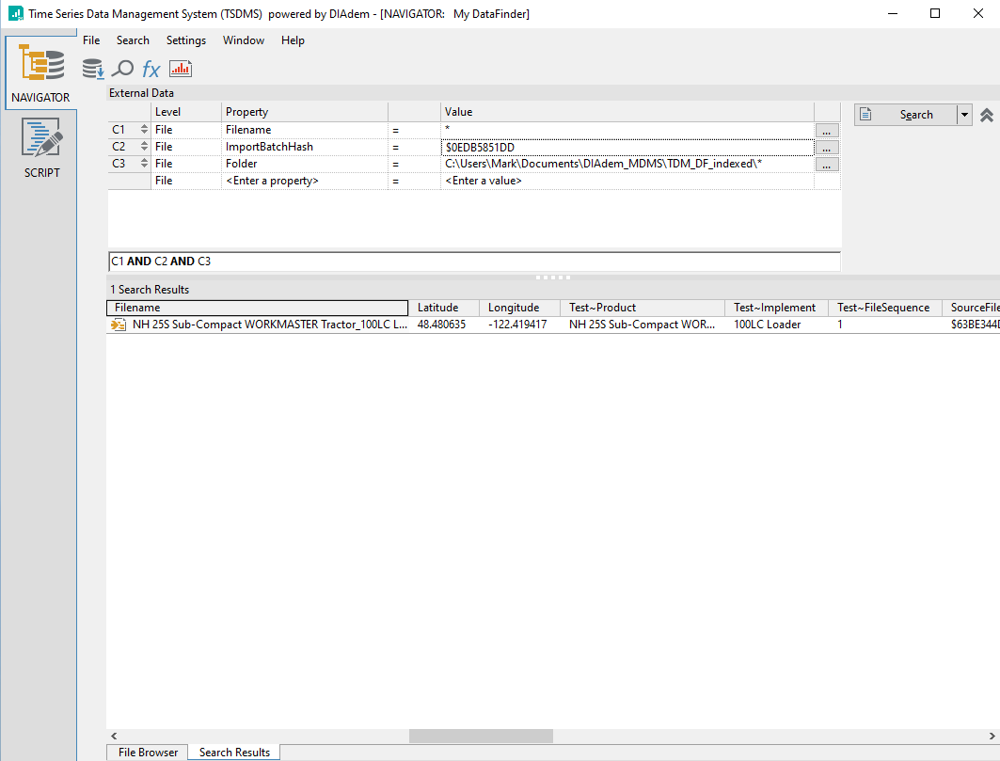Open the report chart toolbar icon
Screen dimensions: 1000x761
(181, 69)
